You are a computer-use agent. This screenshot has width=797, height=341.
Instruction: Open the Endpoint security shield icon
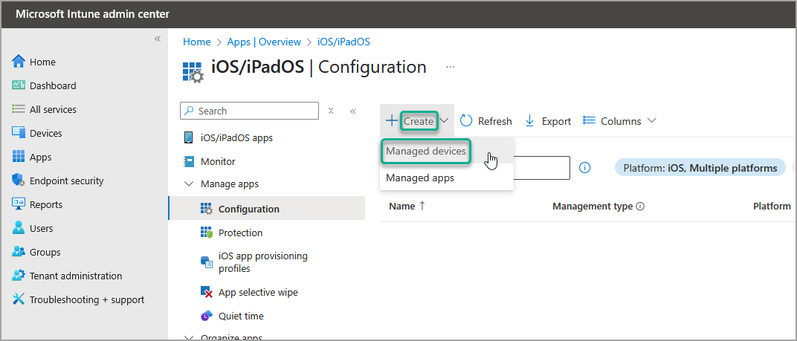(x=19, y=181)
